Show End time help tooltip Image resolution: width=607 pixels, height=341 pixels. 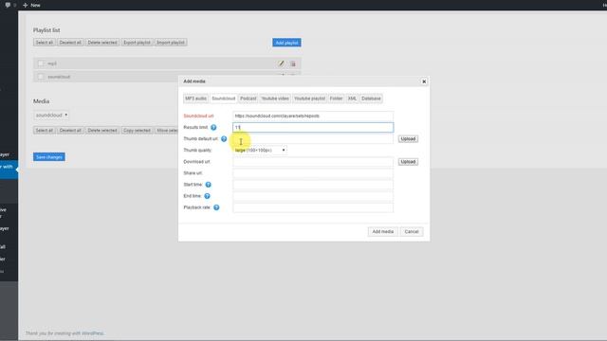(207, 196)
